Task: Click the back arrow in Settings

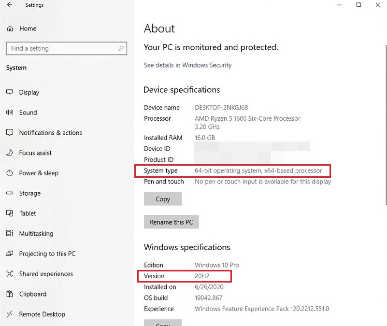Action: click(9, 5)
